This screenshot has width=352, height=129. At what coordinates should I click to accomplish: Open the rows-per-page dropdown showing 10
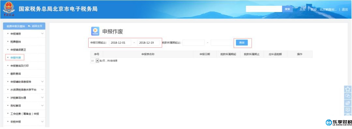[x=97, y=61]
